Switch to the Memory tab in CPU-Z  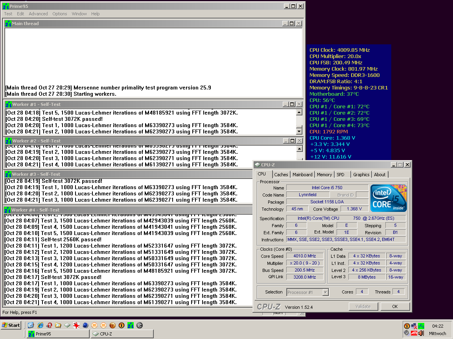[x=324, y=175]
